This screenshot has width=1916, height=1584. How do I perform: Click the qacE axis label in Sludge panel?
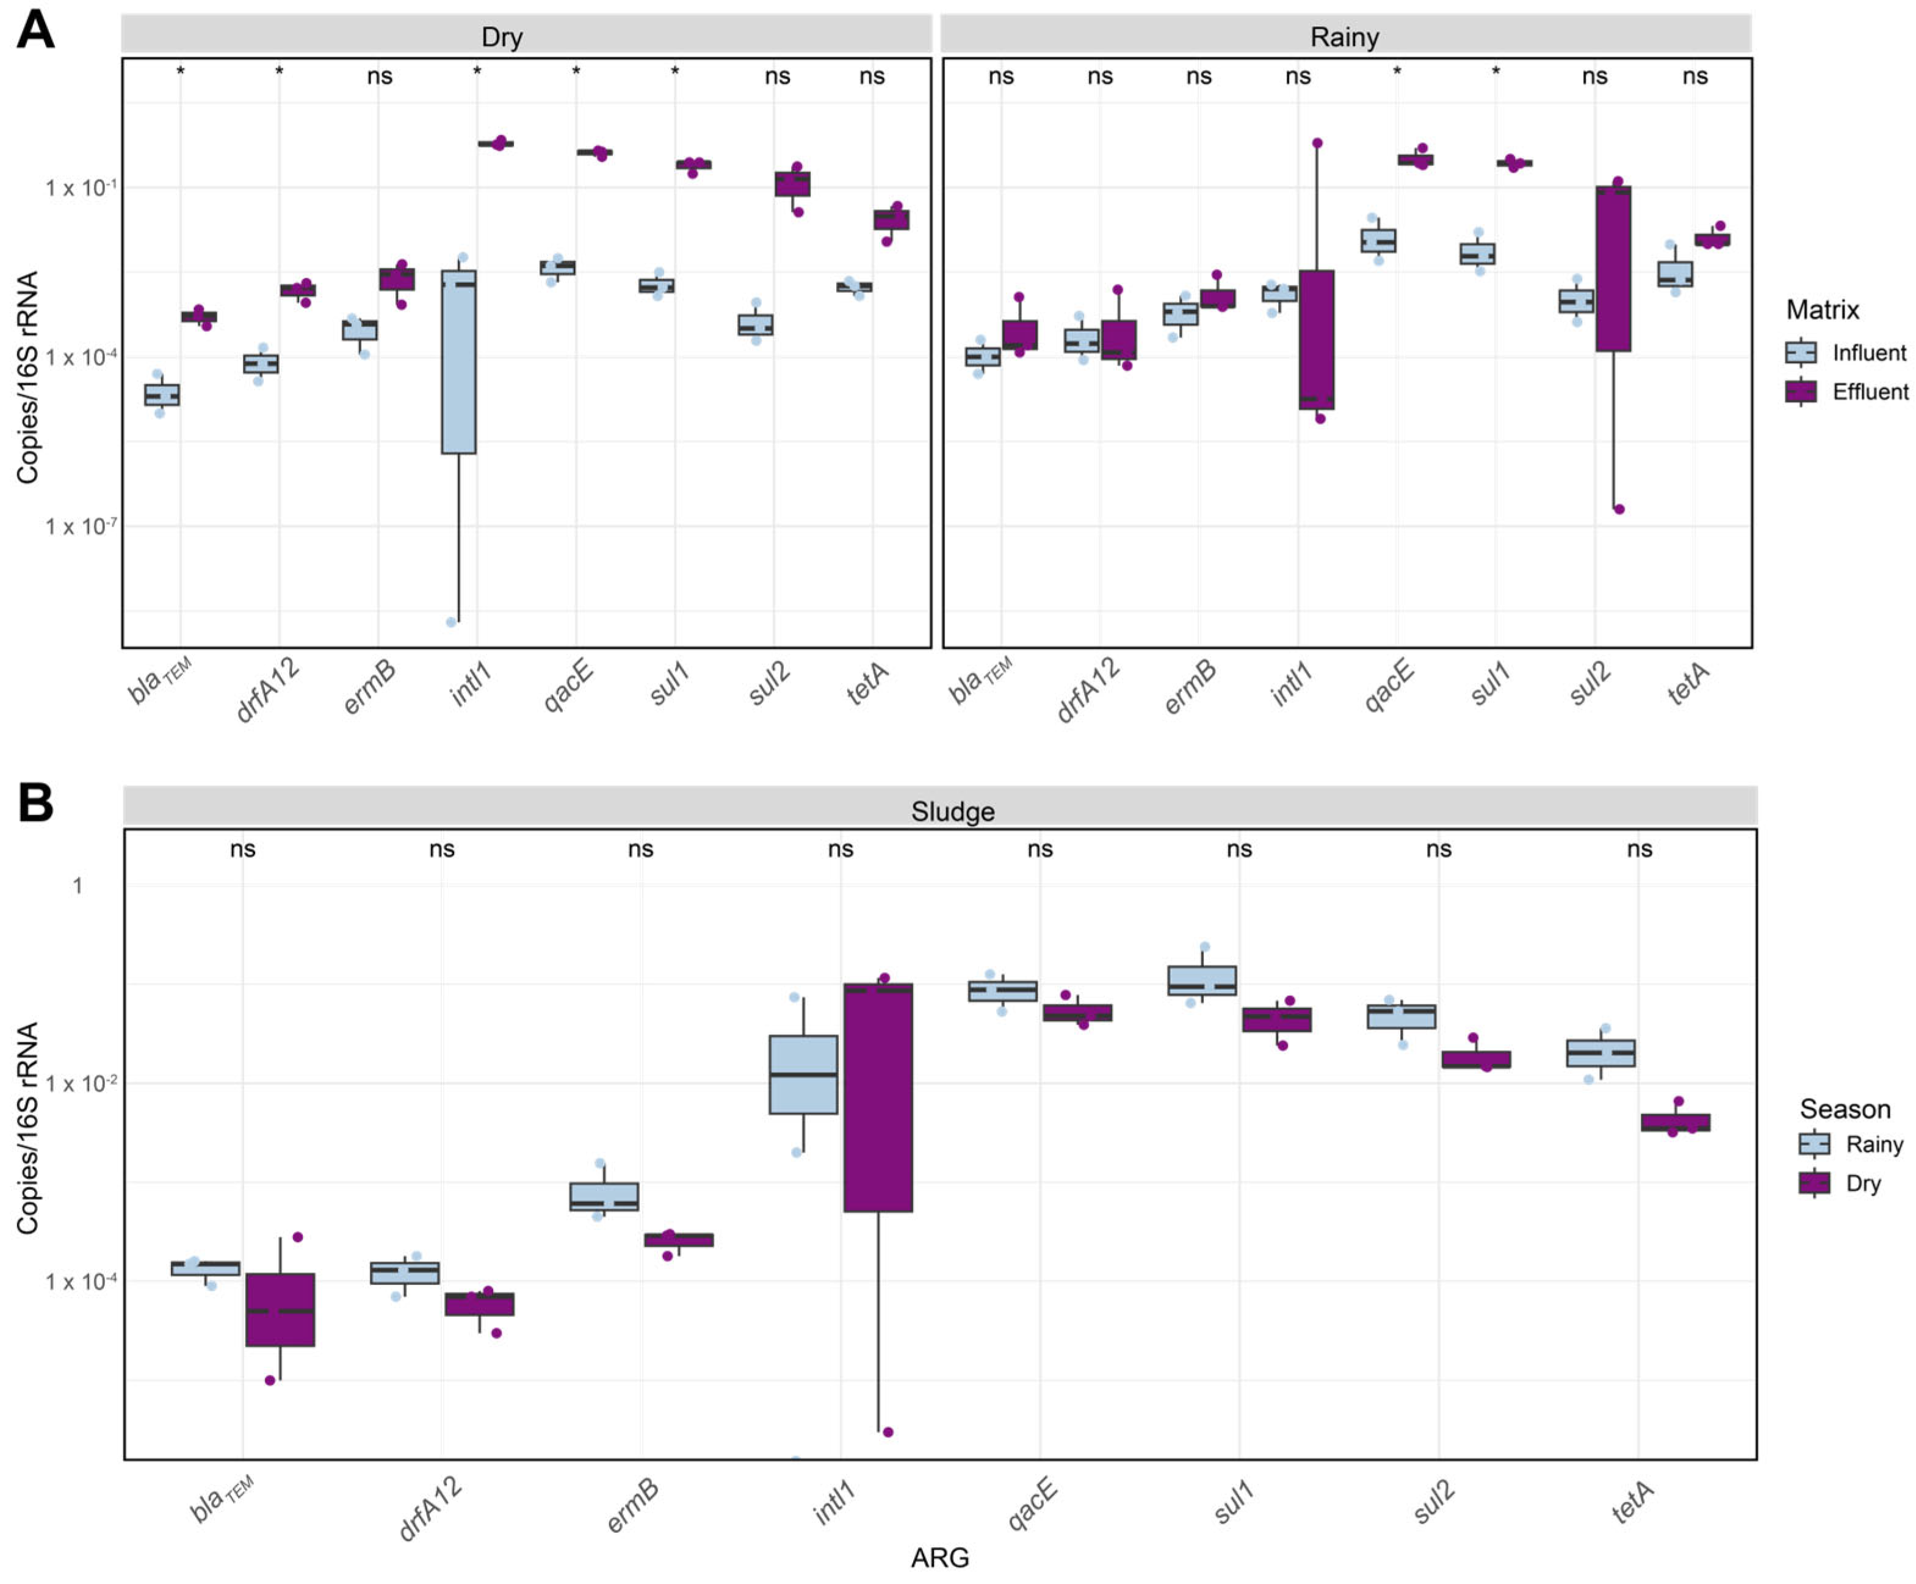click(1032, 1503)
